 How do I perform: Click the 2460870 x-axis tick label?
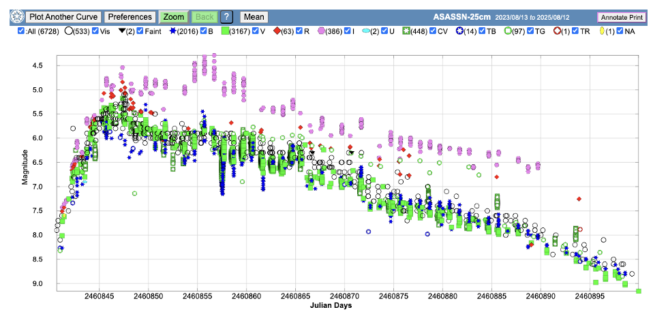pyautogui.click(x=344, y=296)
